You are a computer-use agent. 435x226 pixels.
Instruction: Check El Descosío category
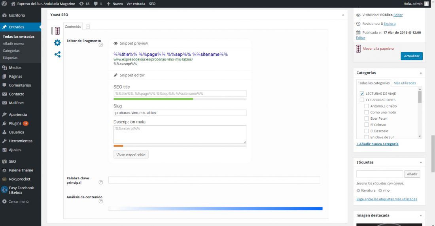pyautogui.click(x=367, y=131)
